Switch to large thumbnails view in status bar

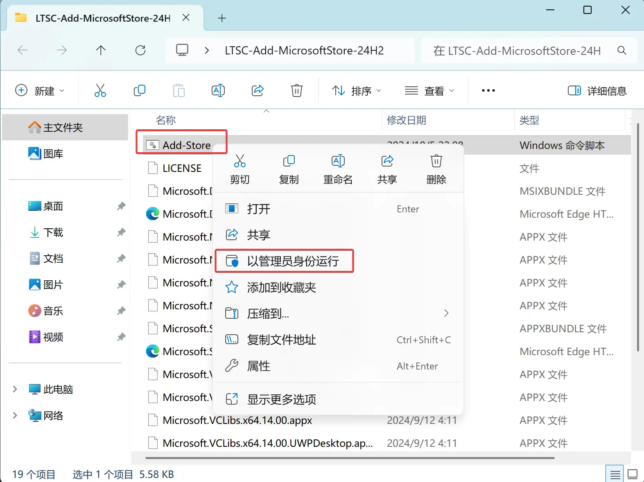point(633,474)
